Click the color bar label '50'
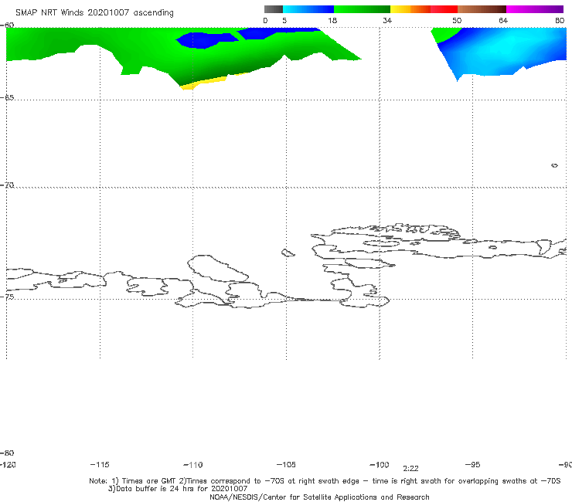This screenshot has width=572, height=502. [x=457, y=21]
